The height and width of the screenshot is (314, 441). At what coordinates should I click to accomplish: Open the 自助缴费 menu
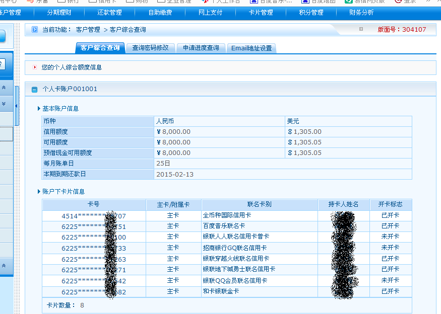[x=160, y=13]
